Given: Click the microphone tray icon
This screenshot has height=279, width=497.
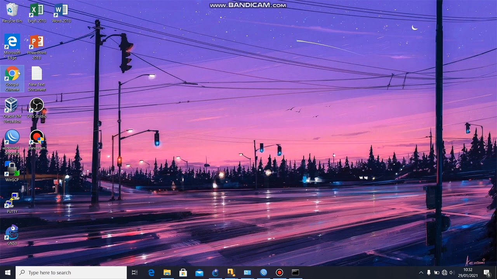Looking at the screenshot, I should pyautogui.click(x=429, y=272).
